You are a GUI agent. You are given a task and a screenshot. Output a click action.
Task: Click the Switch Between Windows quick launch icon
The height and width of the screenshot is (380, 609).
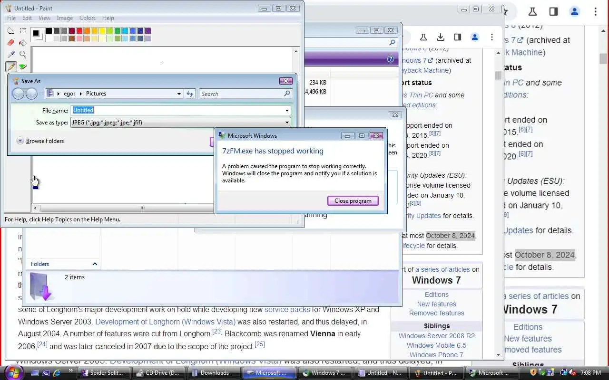point(46,373)
